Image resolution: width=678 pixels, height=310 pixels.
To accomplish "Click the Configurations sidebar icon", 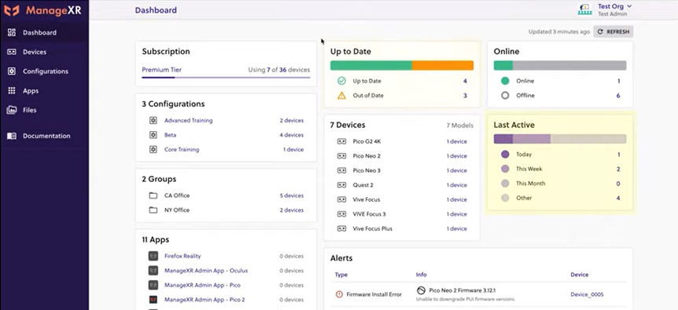I will click(x=12, y=71).
